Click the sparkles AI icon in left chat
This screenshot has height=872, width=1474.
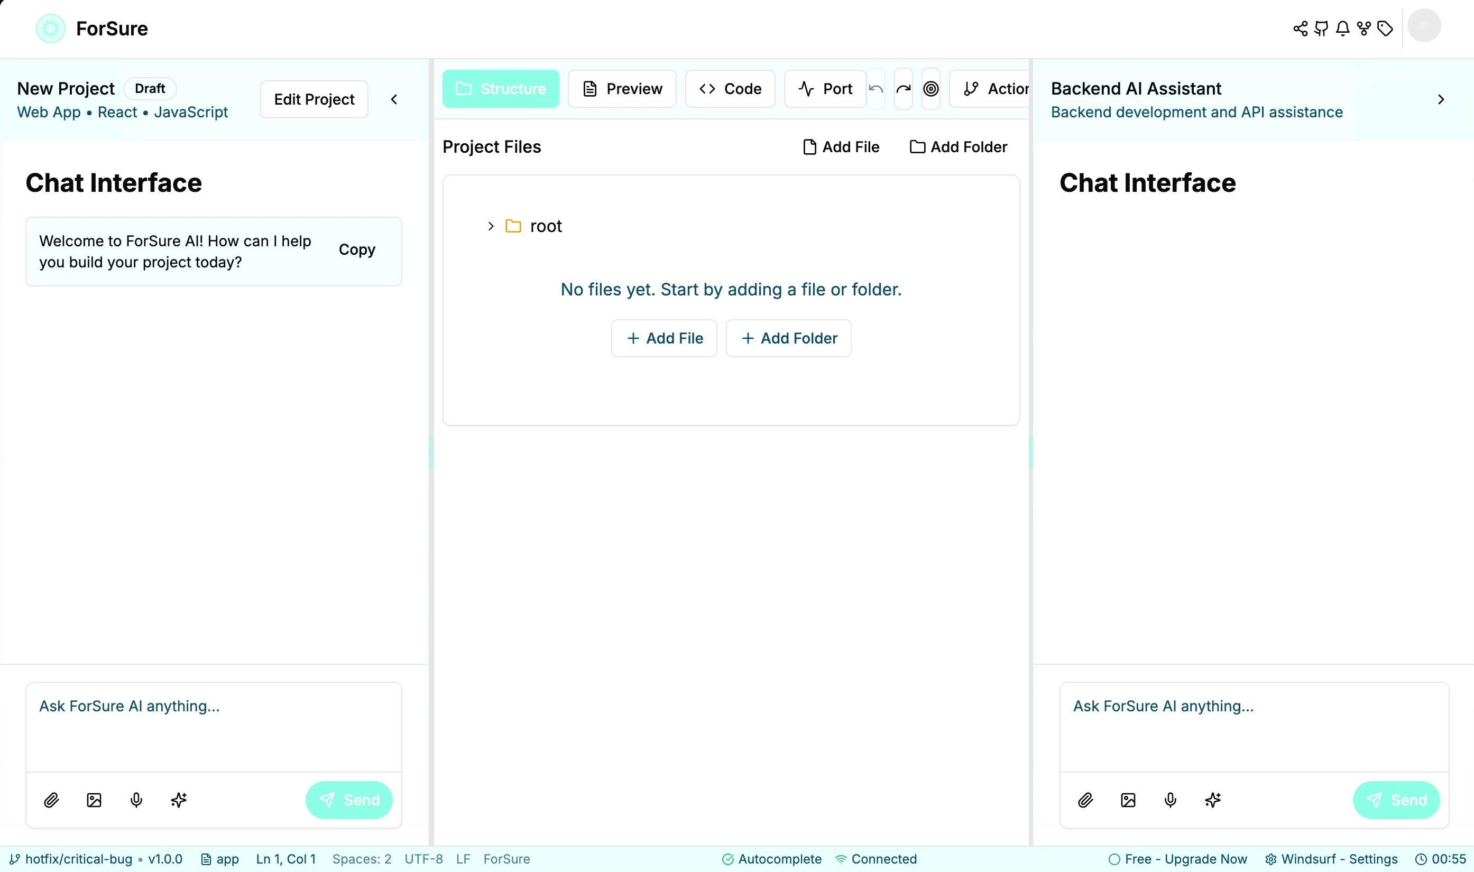point(179,800)
